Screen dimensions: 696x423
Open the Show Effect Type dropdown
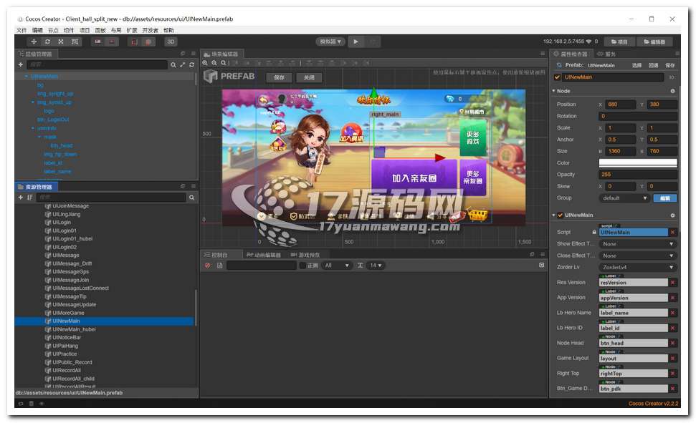pos(638,244)
